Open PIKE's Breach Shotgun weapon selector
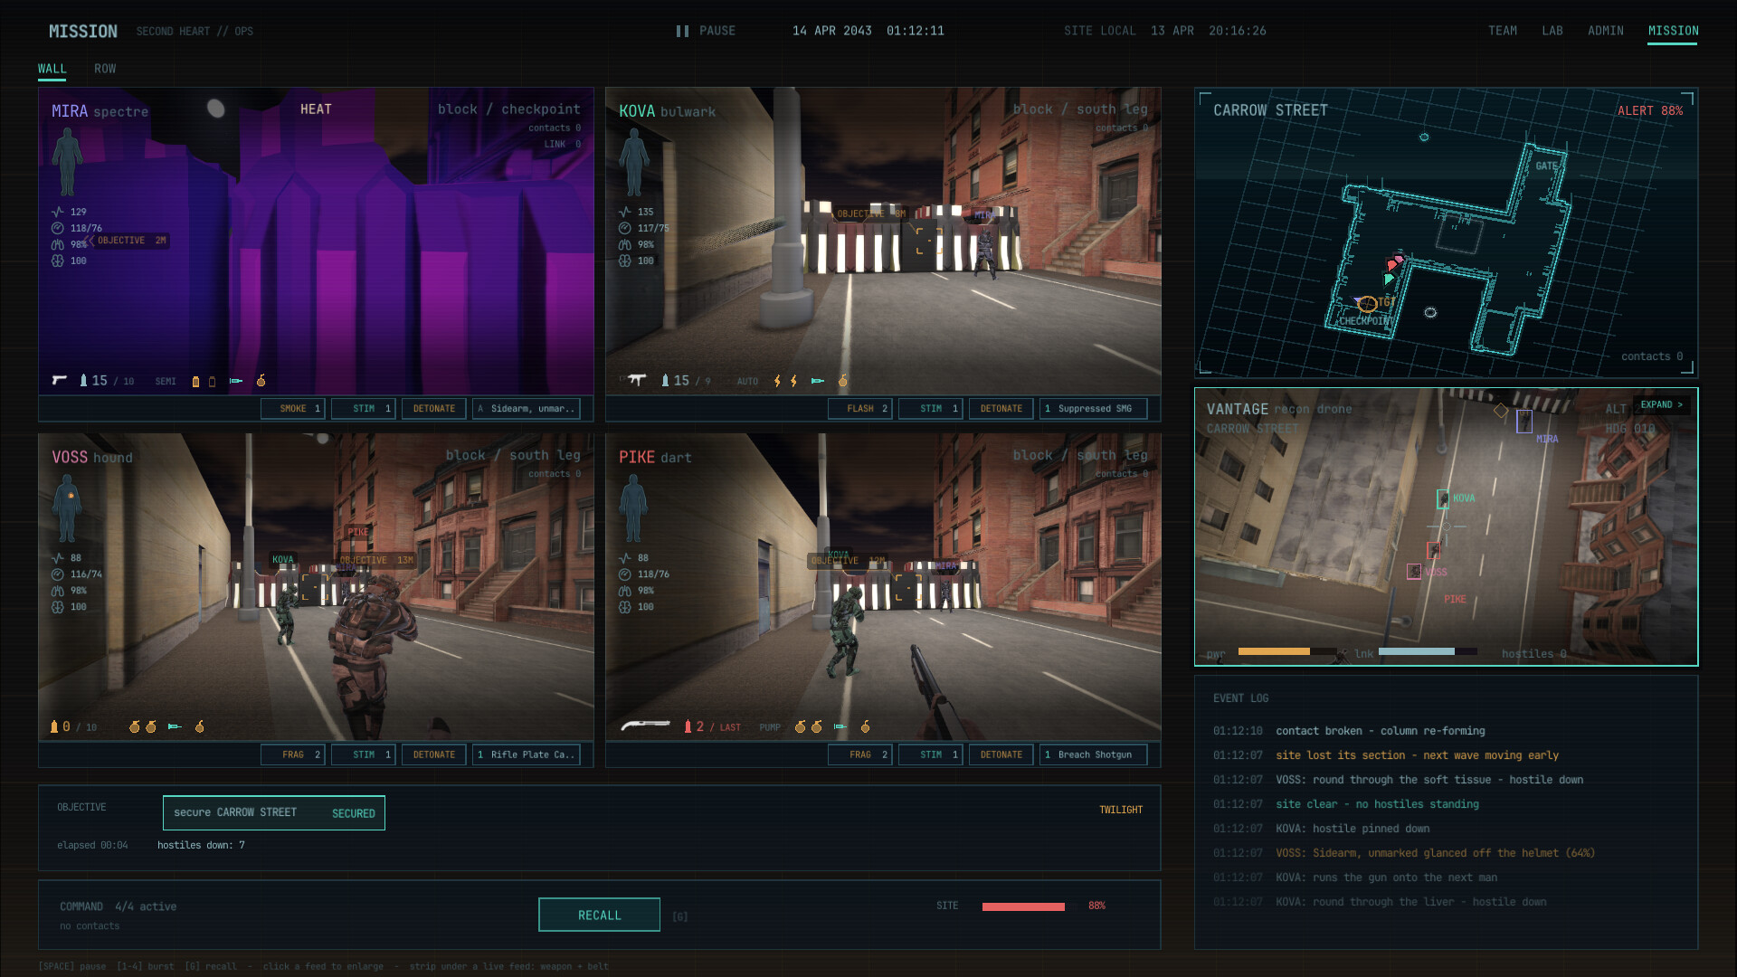 click(x=1093, y=754)
